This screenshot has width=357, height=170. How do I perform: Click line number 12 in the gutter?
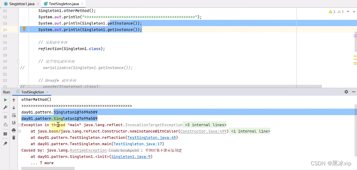[x=5, y=17]
